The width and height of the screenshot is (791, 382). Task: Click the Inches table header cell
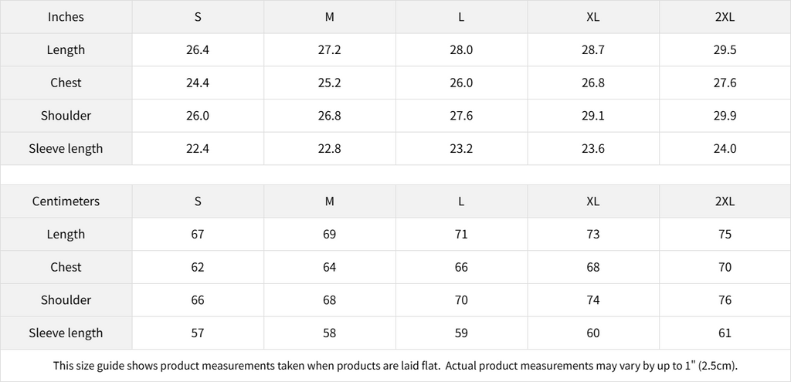point(66,17)
